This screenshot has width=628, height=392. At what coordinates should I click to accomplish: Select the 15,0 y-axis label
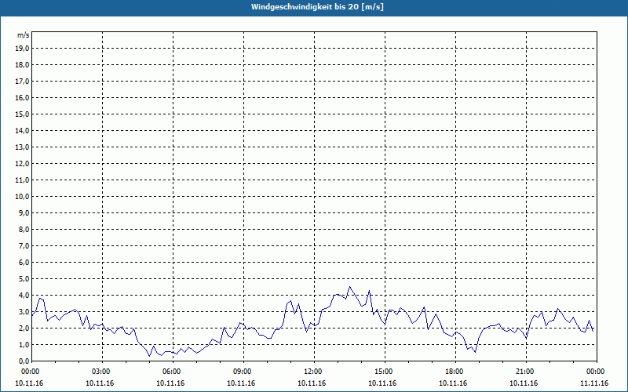click(23, 114)
